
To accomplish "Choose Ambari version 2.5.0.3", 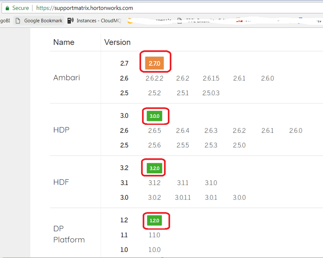I will pyautogui.click(x=211, y=93).
